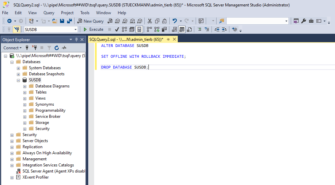Expand the Management folder
The height and width of the screenshot is (185, 335).
12,159
